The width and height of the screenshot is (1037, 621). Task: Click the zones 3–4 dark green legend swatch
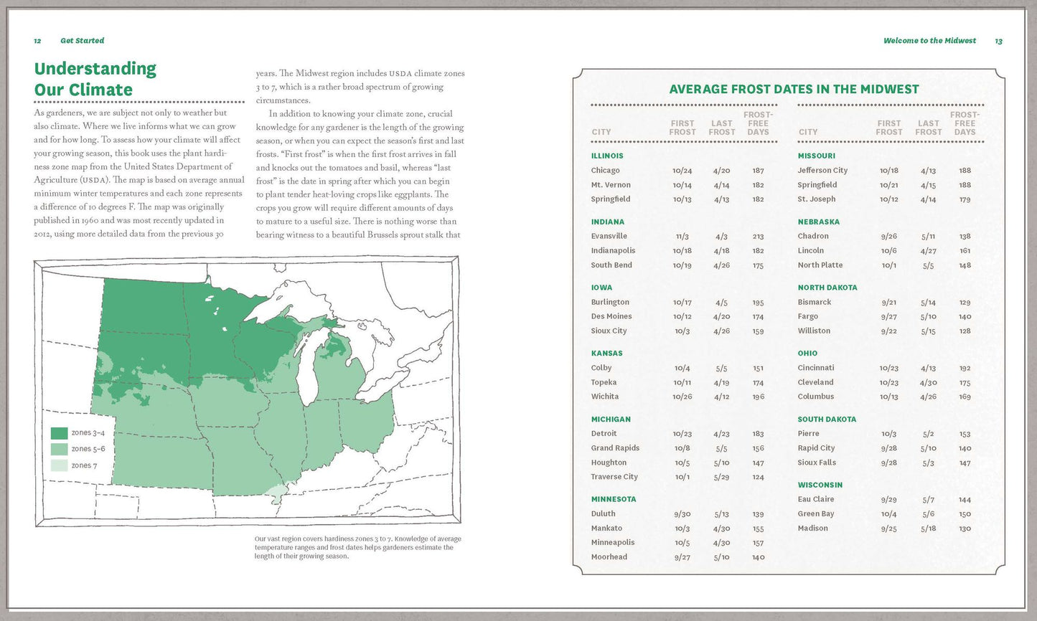[x=59, y=433]
